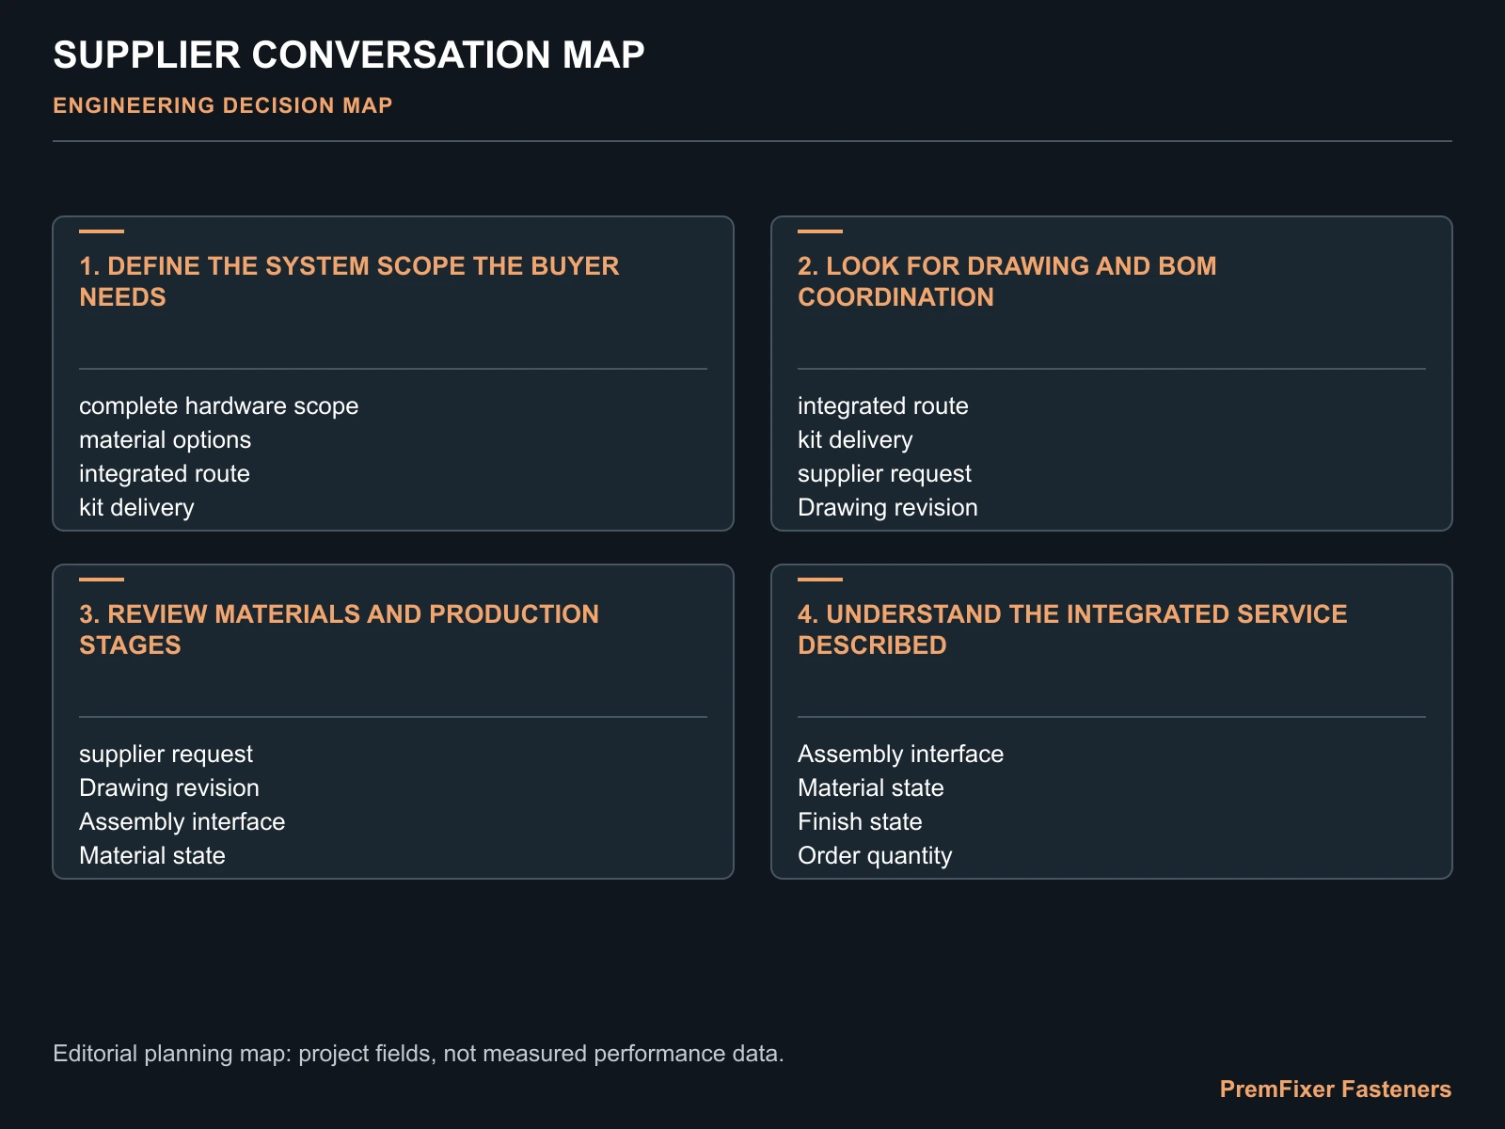
Task: Click "Drawing revision" in the Review Materials card
Action: coord(169,788)
